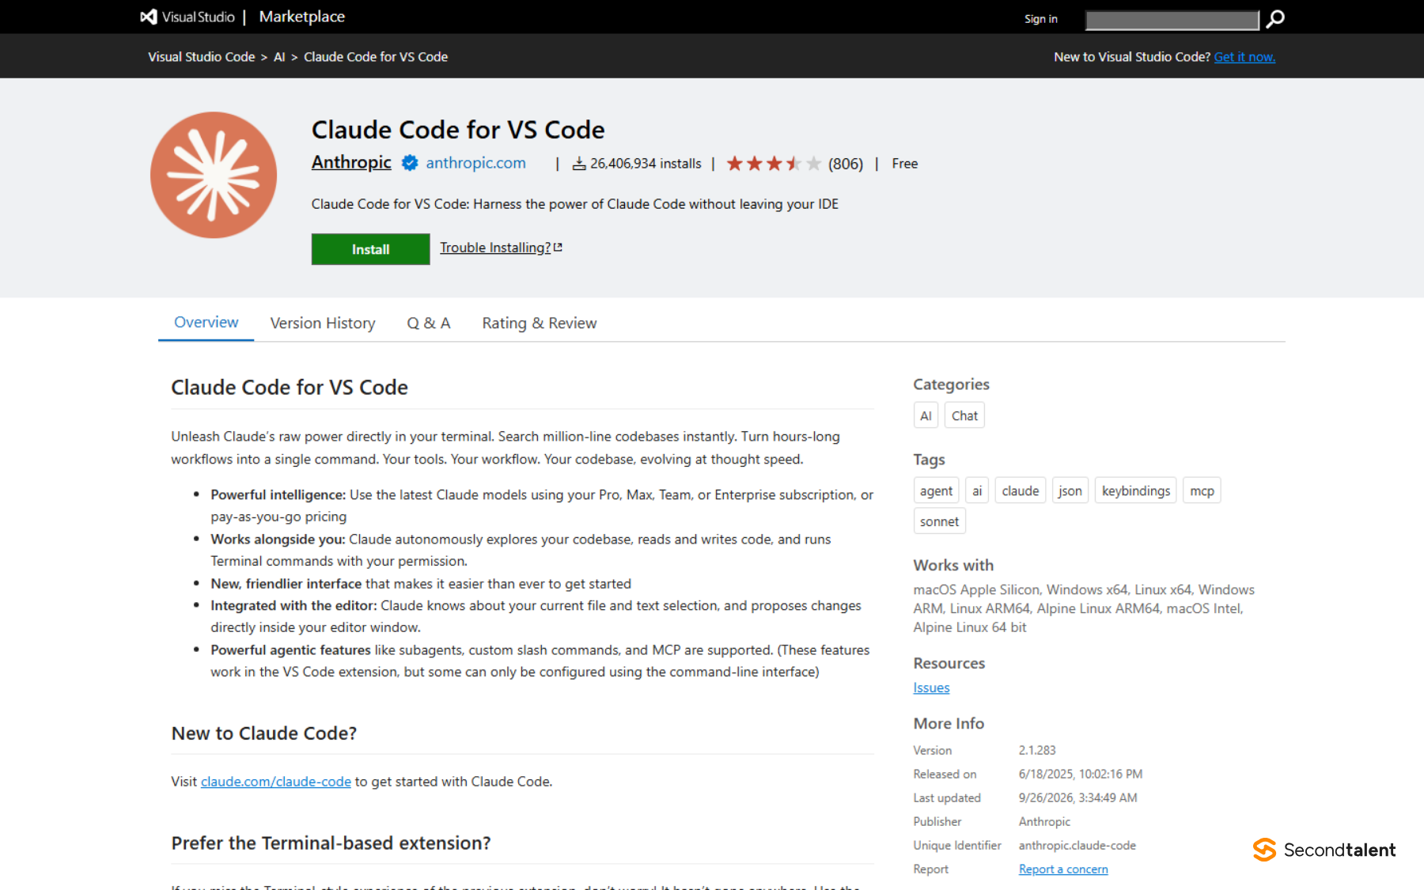Switch to Version History tab

click(323, 323)
